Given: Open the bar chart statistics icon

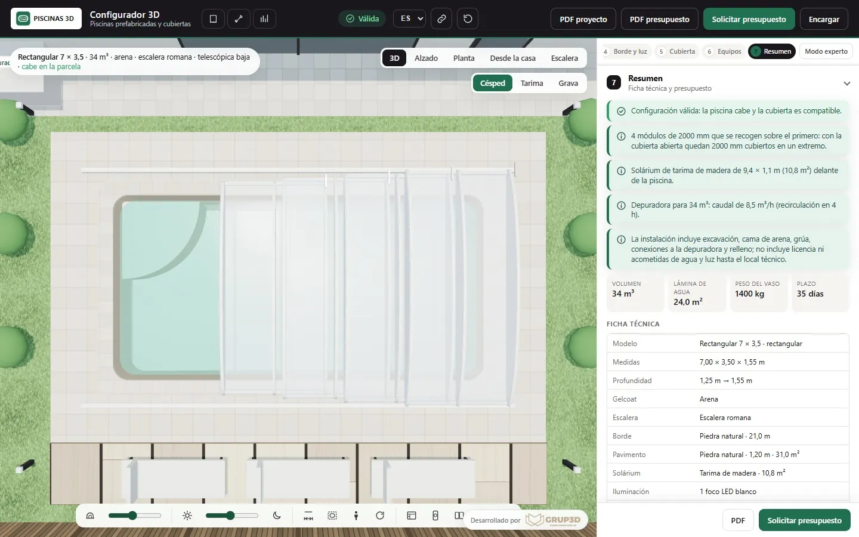Looking at the screenshot, I should click(264, 19).
